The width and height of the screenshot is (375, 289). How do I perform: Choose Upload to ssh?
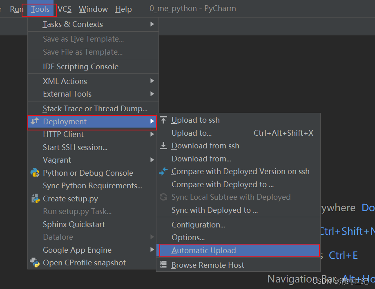(238, 120)
